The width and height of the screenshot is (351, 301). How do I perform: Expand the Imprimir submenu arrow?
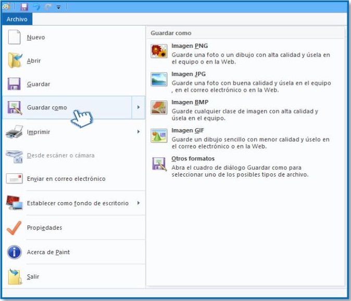[139, 132]
